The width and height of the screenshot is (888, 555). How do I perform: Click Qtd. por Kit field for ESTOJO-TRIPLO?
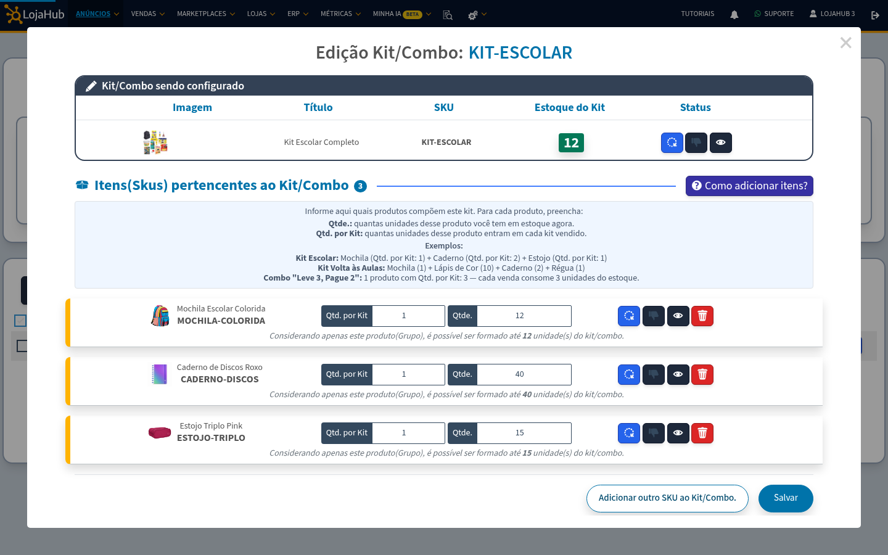pos(408,433)
